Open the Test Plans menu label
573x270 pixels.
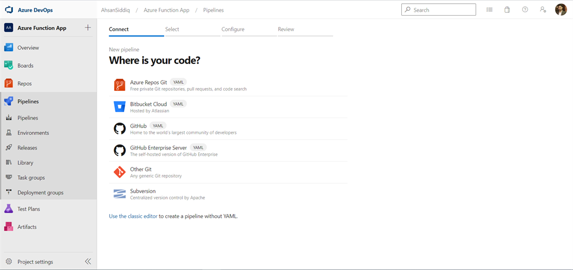pyautogui.click(x=29, y=209)
